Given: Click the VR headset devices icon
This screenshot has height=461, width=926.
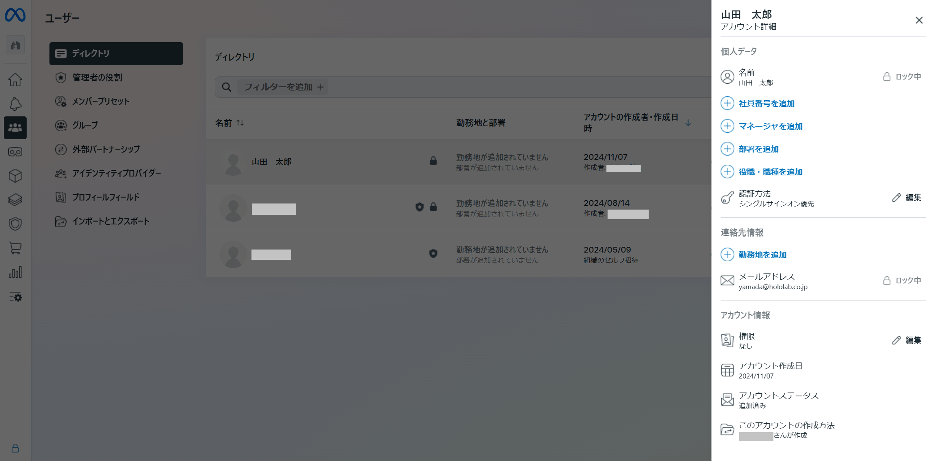Looking at the screenshot, I should click(x=15, y=152).
